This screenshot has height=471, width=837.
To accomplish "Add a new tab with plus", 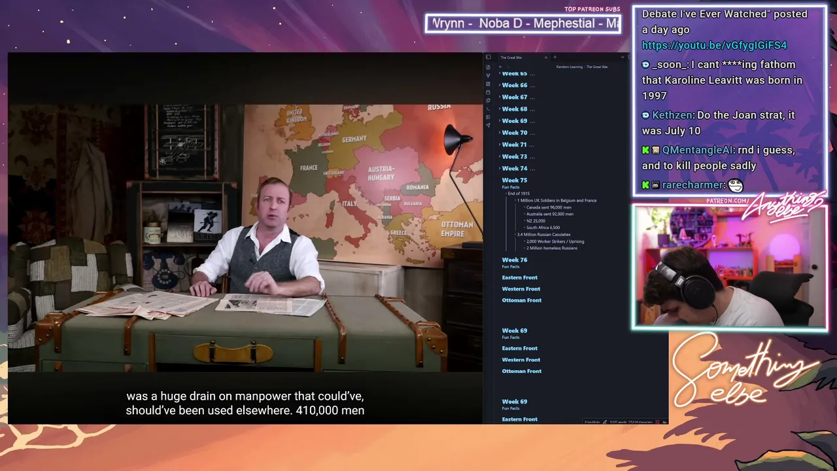I will click(x=555, y=58).
